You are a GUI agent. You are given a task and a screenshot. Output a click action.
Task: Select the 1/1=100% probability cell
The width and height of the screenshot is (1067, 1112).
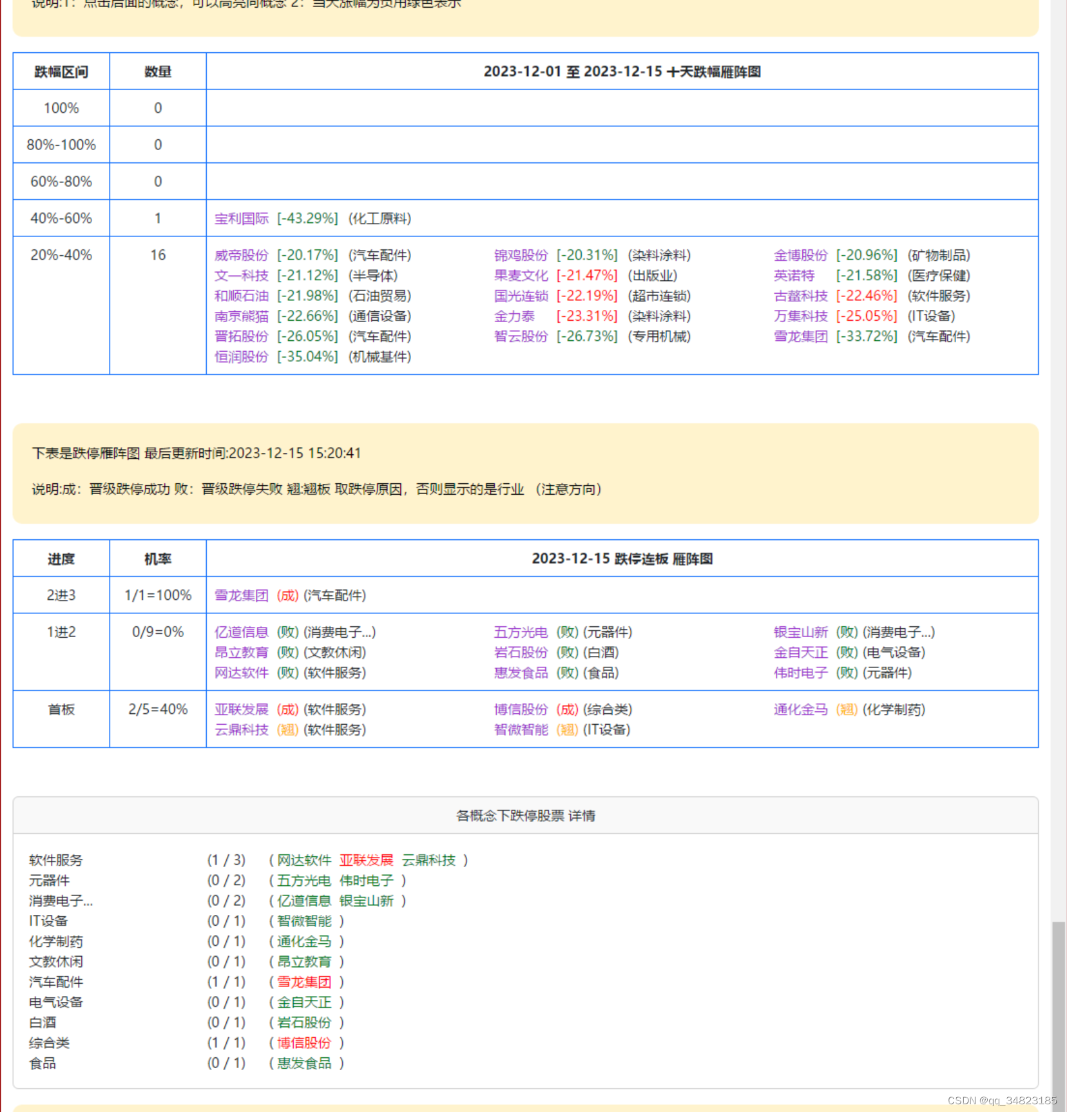pyautogui.click(x=158, y=595)
